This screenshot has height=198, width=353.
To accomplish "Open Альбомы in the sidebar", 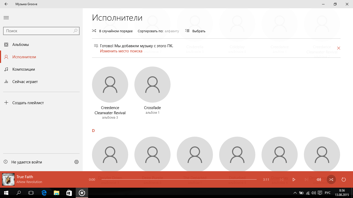I will coord(41,45).
